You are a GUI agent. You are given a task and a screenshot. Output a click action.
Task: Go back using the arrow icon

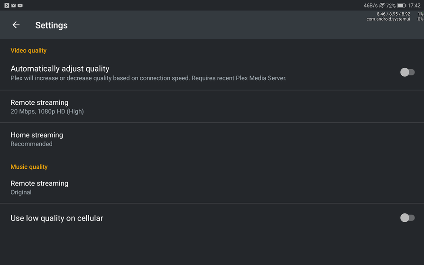[x=16, y=25]
